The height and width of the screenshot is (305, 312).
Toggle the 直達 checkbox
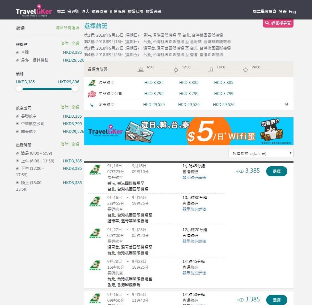point(17,53)
